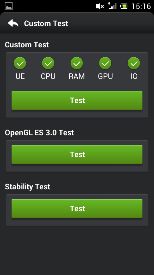
Task: Click the UE label text
Action: click(x=20, y=76)
